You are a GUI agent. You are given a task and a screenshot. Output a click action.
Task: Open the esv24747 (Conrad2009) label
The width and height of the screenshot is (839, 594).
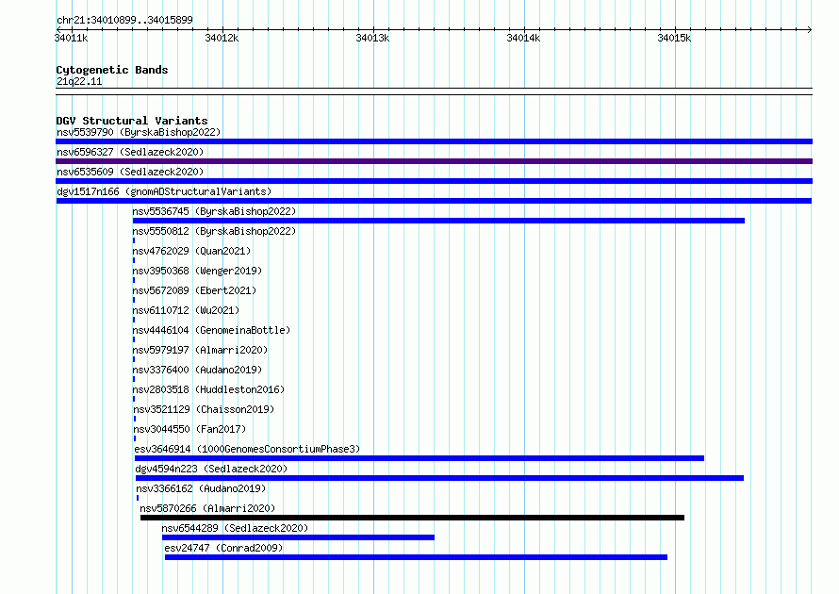(223, 548)
